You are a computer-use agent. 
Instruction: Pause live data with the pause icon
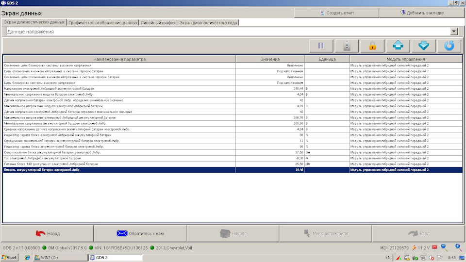tap(321, 46)
